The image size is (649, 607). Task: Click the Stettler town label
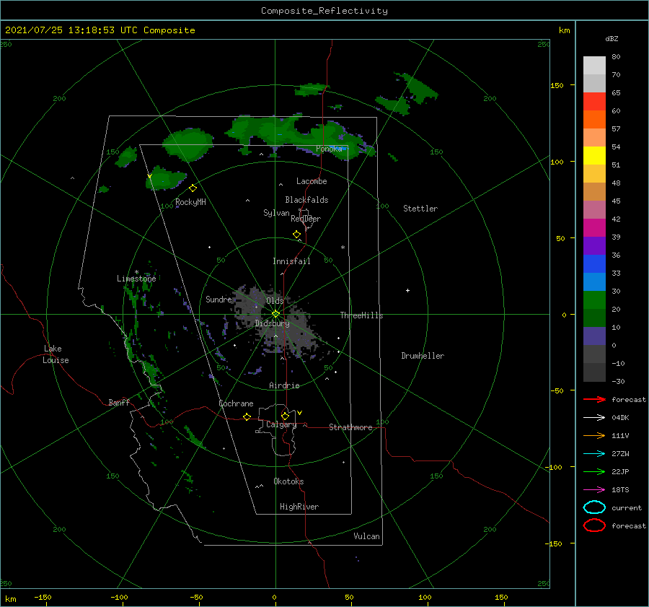(x=420, y=209)
